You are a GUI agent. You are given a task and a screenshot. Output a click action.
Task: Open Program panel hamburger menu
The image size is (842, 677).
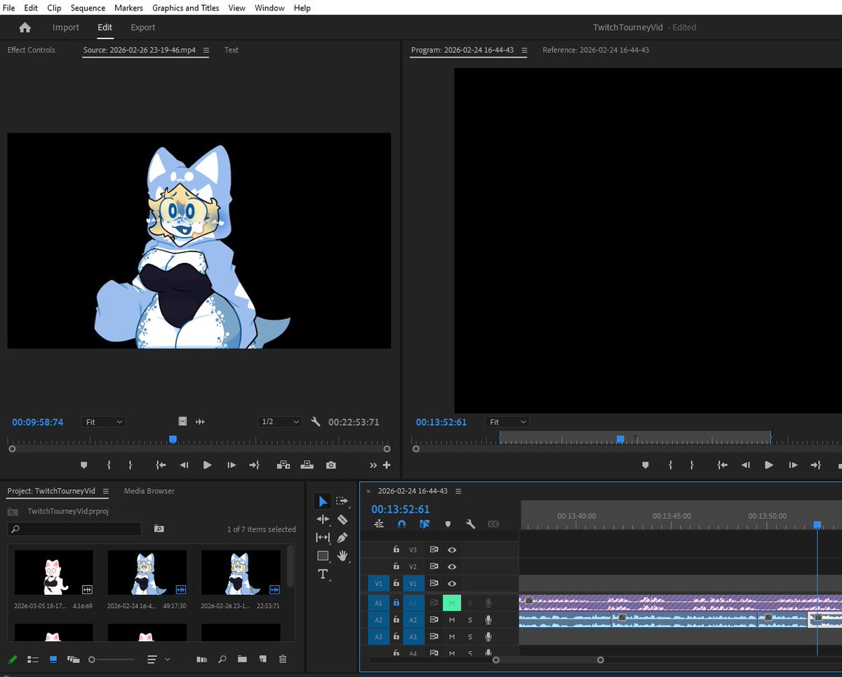tap(523, 50)
